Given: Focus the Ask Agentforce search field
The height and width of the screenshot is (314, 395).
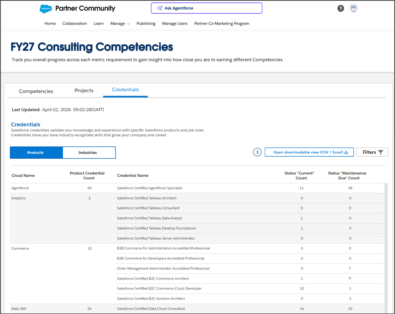Looking at the screenshot, I should point(207,8).
